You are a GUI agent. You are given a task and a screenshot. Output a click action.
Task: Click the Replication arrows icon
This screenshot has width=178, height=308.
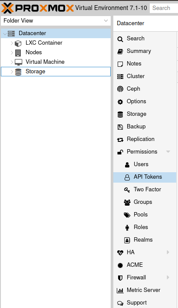pos(120,139)
